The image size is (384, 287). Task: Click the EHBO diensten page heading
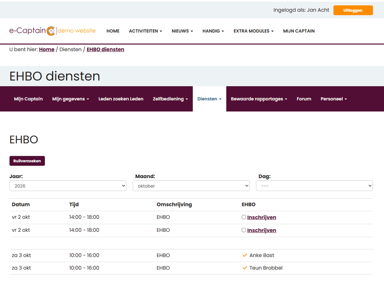click(54, 76)
